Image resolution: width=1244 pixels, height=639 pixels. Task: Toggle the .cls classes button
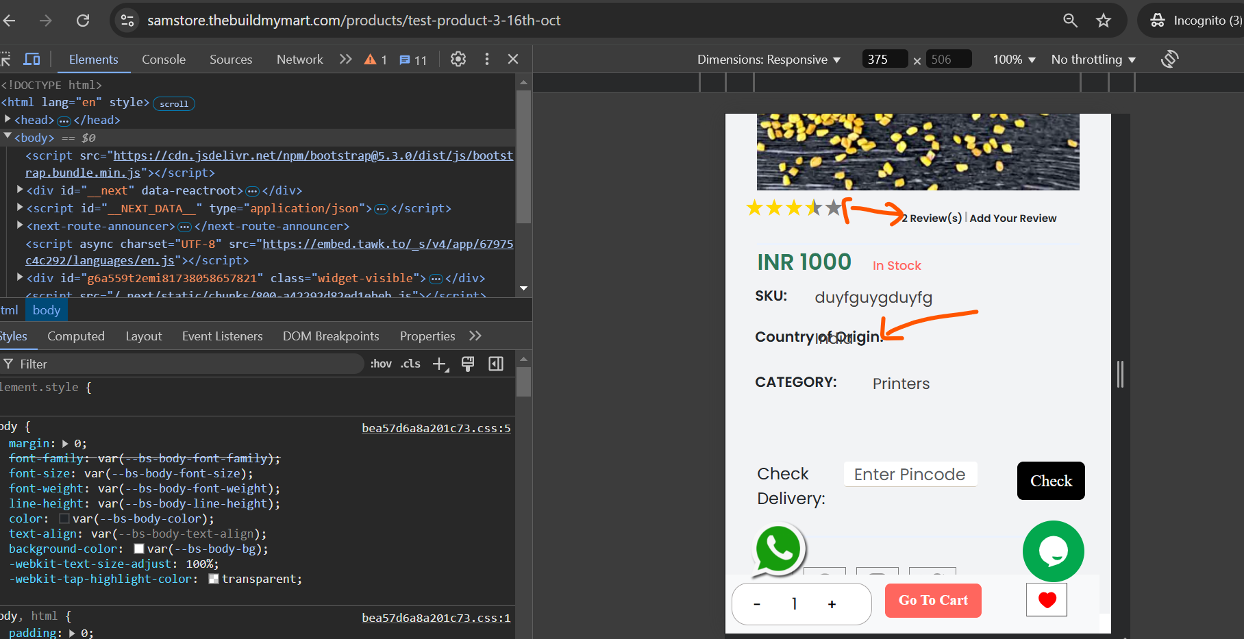[410, 364]
